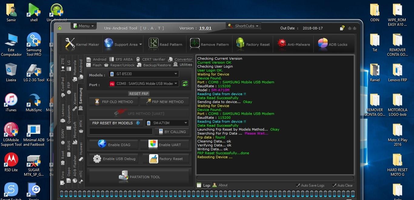Open RSD Lite desktop shortcut
The width and height of the screenshot is (414, 200).
[x=11, y=162]
